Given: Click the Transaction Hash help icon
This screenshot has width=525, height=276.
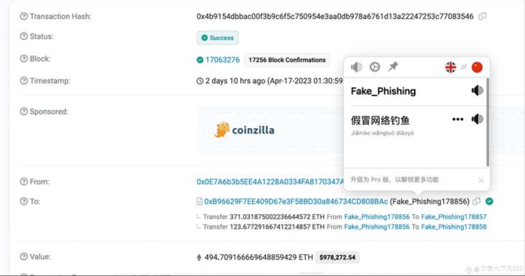Looking at the screenshot, I should point(24,16).
